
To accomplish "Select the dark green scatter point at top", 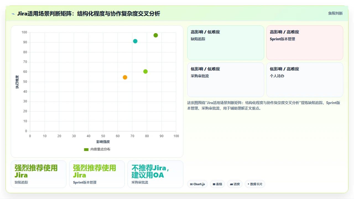I will [156, 35].
